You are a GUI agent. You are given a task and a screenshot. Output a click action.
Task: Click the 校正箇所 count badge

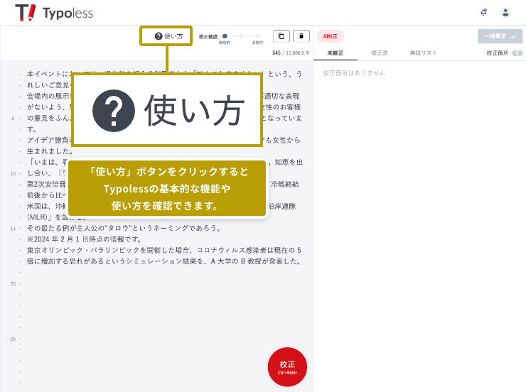click(517, 53)
